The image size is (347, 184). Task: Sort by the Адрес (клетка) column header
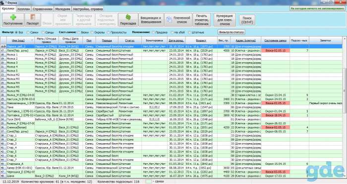[246, 40]
